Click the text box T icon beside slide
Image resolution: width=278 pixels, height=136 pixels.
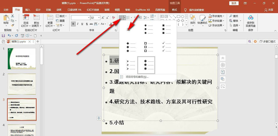(223, 72)
